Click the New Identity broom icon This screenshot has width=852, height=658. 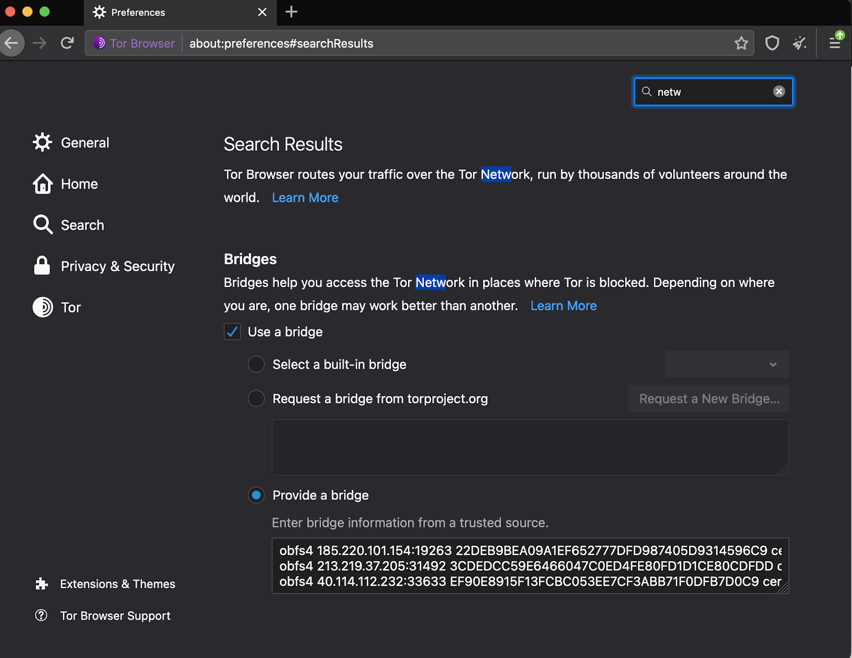799,43
